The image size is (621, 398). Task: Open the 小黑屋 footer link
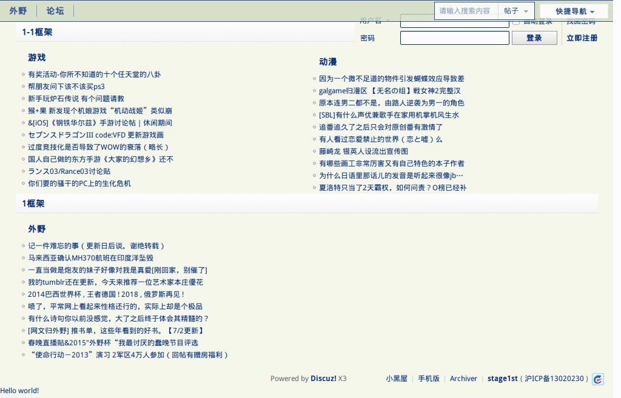(397, 379)
